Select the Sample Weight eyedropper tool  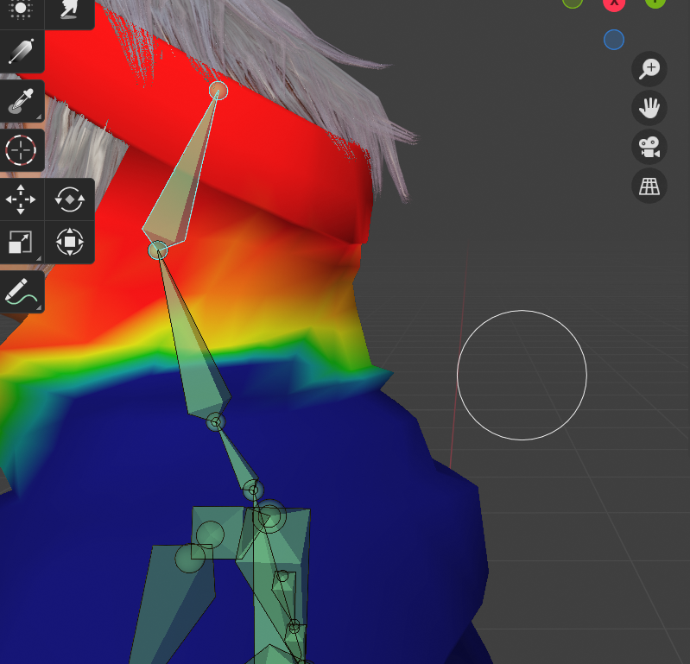21,101
